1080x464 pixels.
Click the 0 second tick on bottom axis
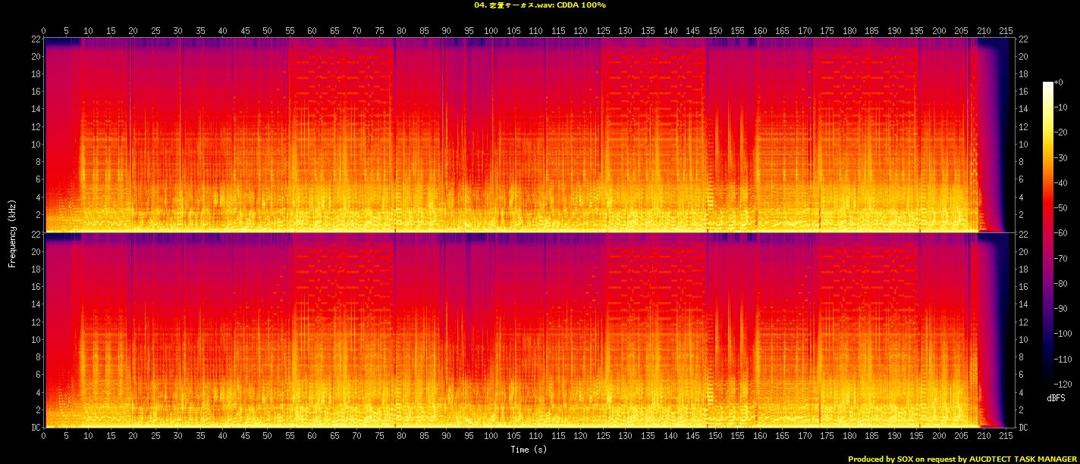44,436
